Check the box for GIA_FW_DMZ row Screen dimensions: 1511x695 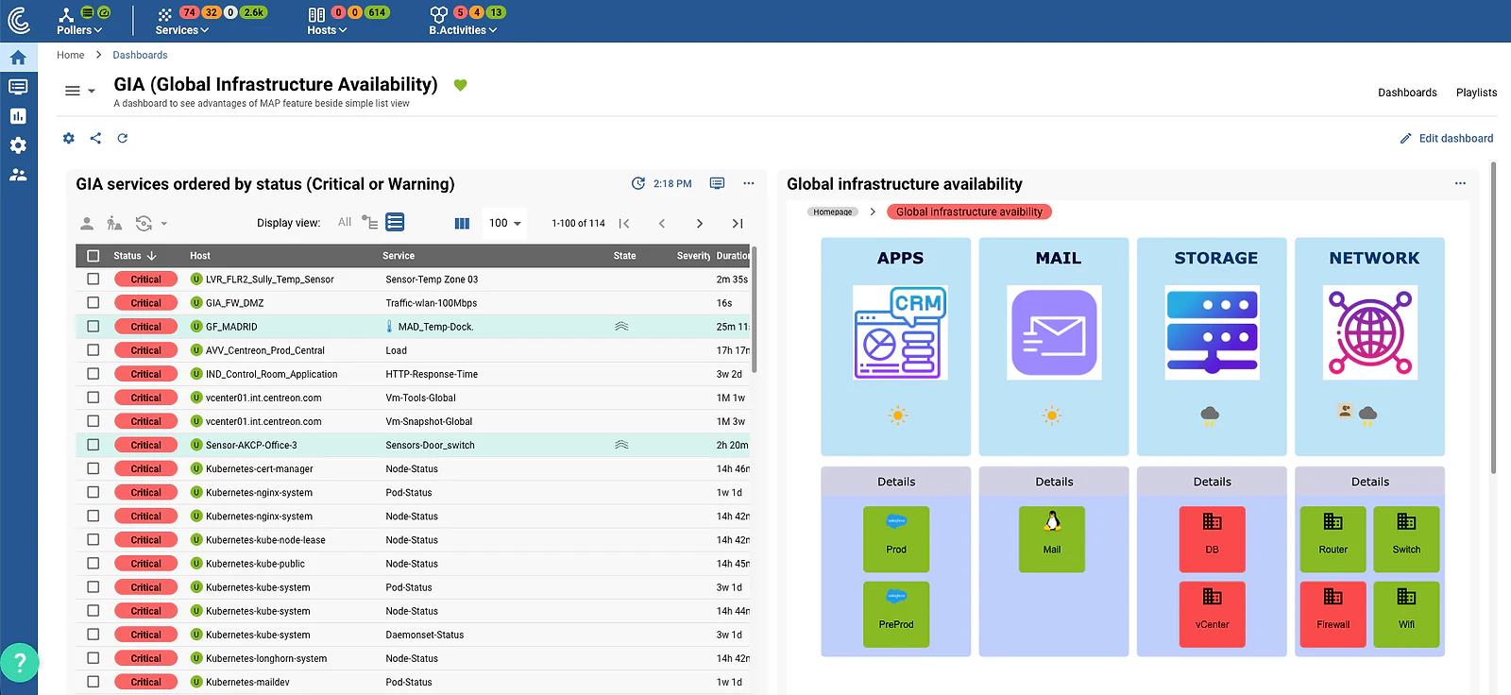tap(93, 303)
